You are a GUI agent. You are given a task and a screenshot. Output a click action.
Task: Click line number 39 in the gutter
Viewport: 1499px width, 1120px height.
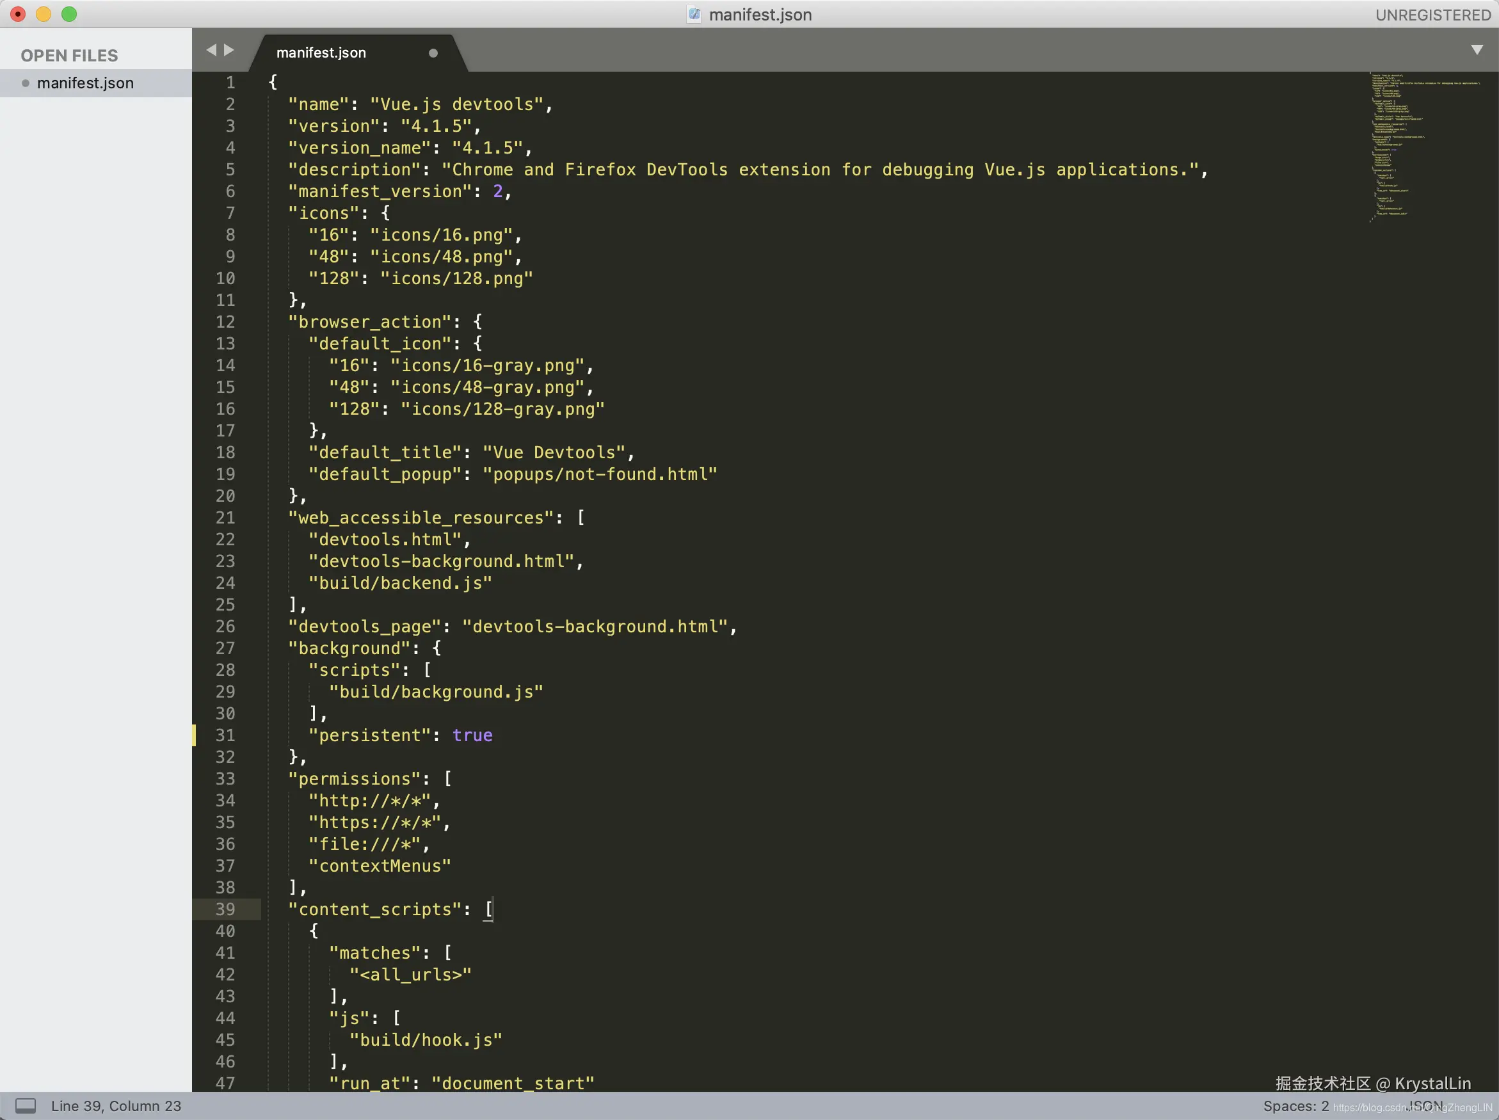click(x=225, y=909)
